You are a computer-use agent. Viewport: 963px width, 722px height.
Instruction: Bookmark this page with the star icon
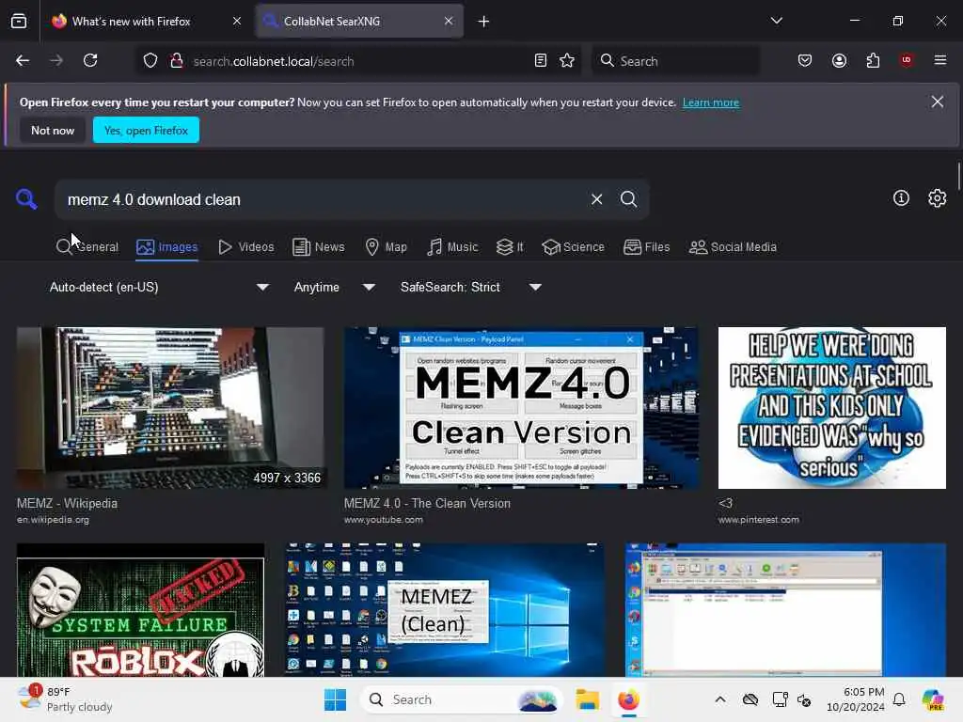click(567, 60)
